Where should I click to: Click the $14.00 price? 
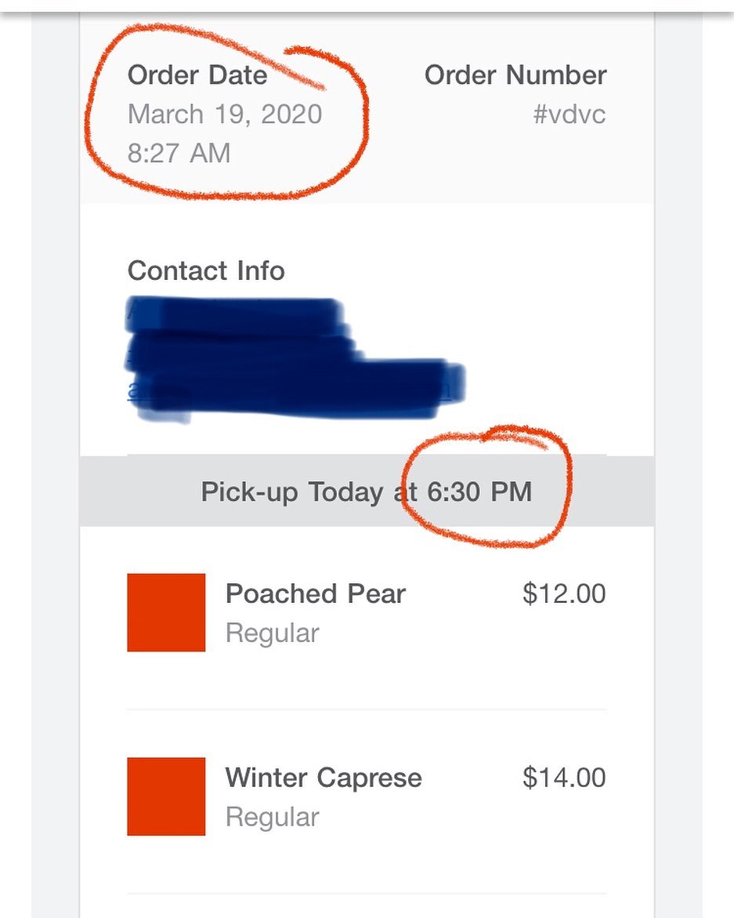(x=564, y=778)
